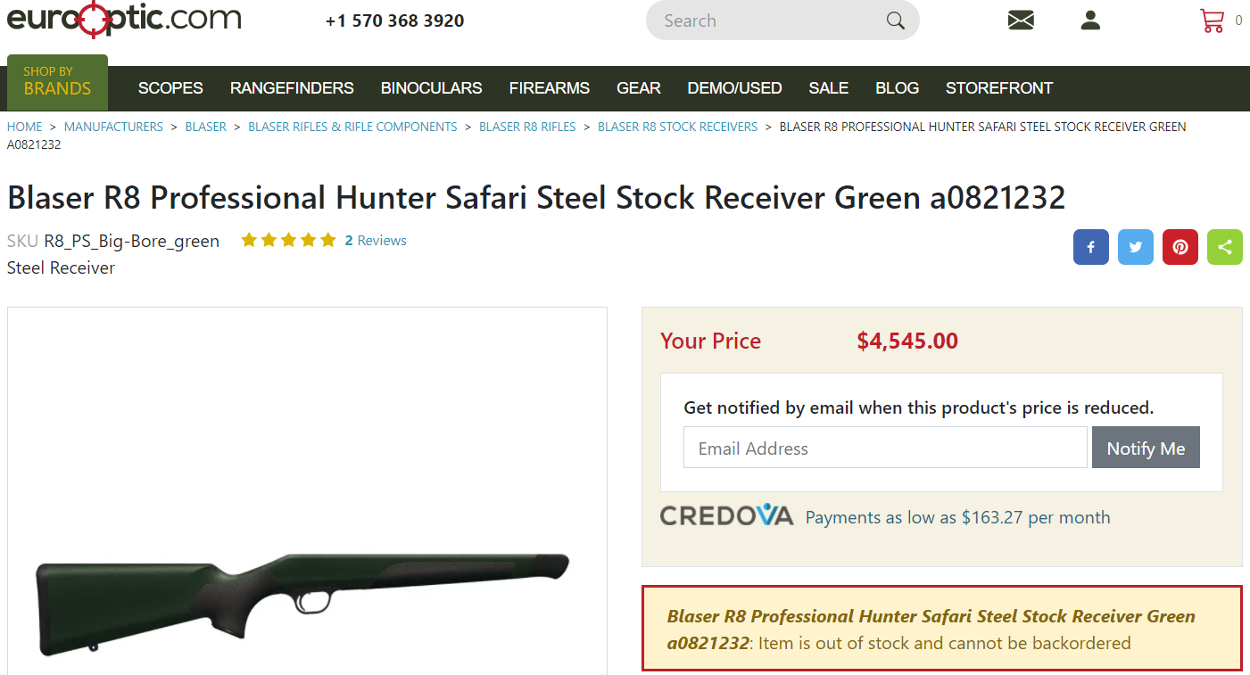This screenshot has width=1250, height=675.
Task: Click the Notify Me button
Action: 1146,448
